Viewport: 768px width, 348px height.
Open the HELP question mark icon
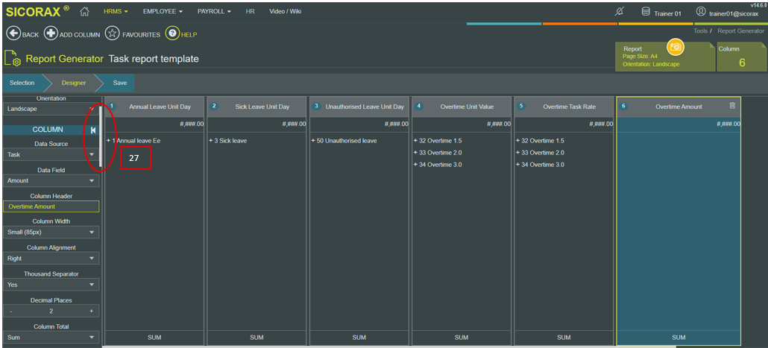[x=172, y=34]
